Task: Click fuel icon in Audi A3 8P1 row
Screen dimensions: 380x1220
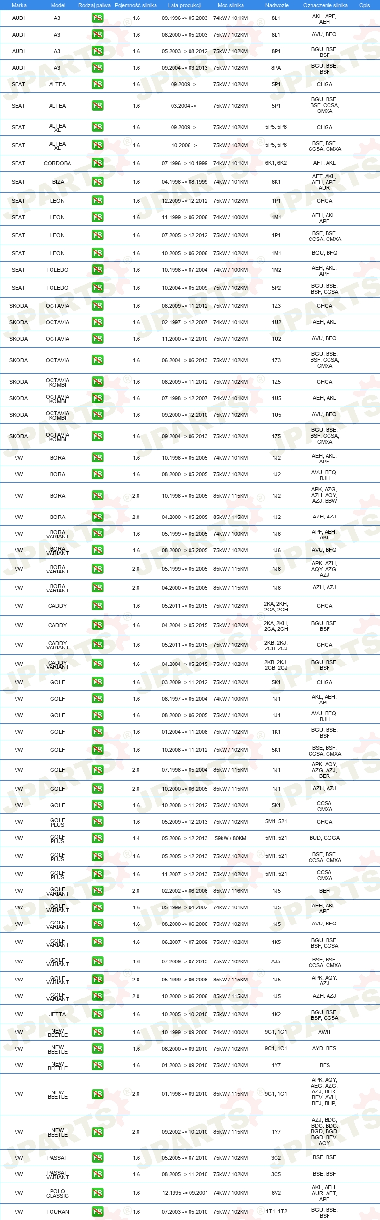Action: [x=97, y=51]
